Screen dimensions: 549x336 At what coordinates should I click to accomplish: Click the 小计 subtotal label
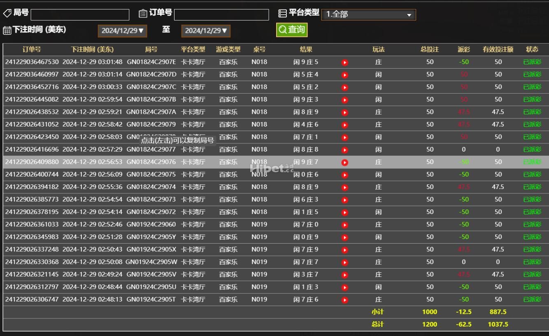(378, 312)
